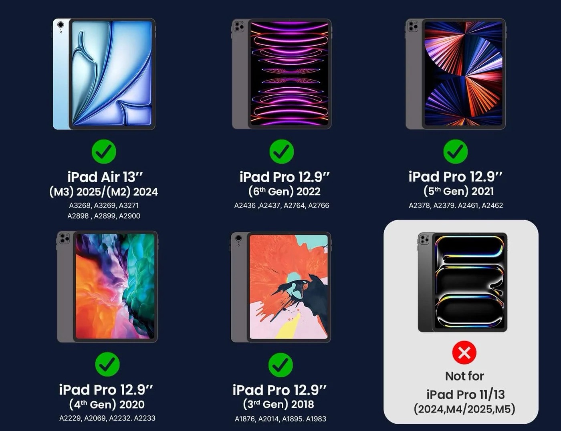Select the iPad Pro 4th Gen colorful image
This screenshot has height=431, width=561.
pos(107,287)
